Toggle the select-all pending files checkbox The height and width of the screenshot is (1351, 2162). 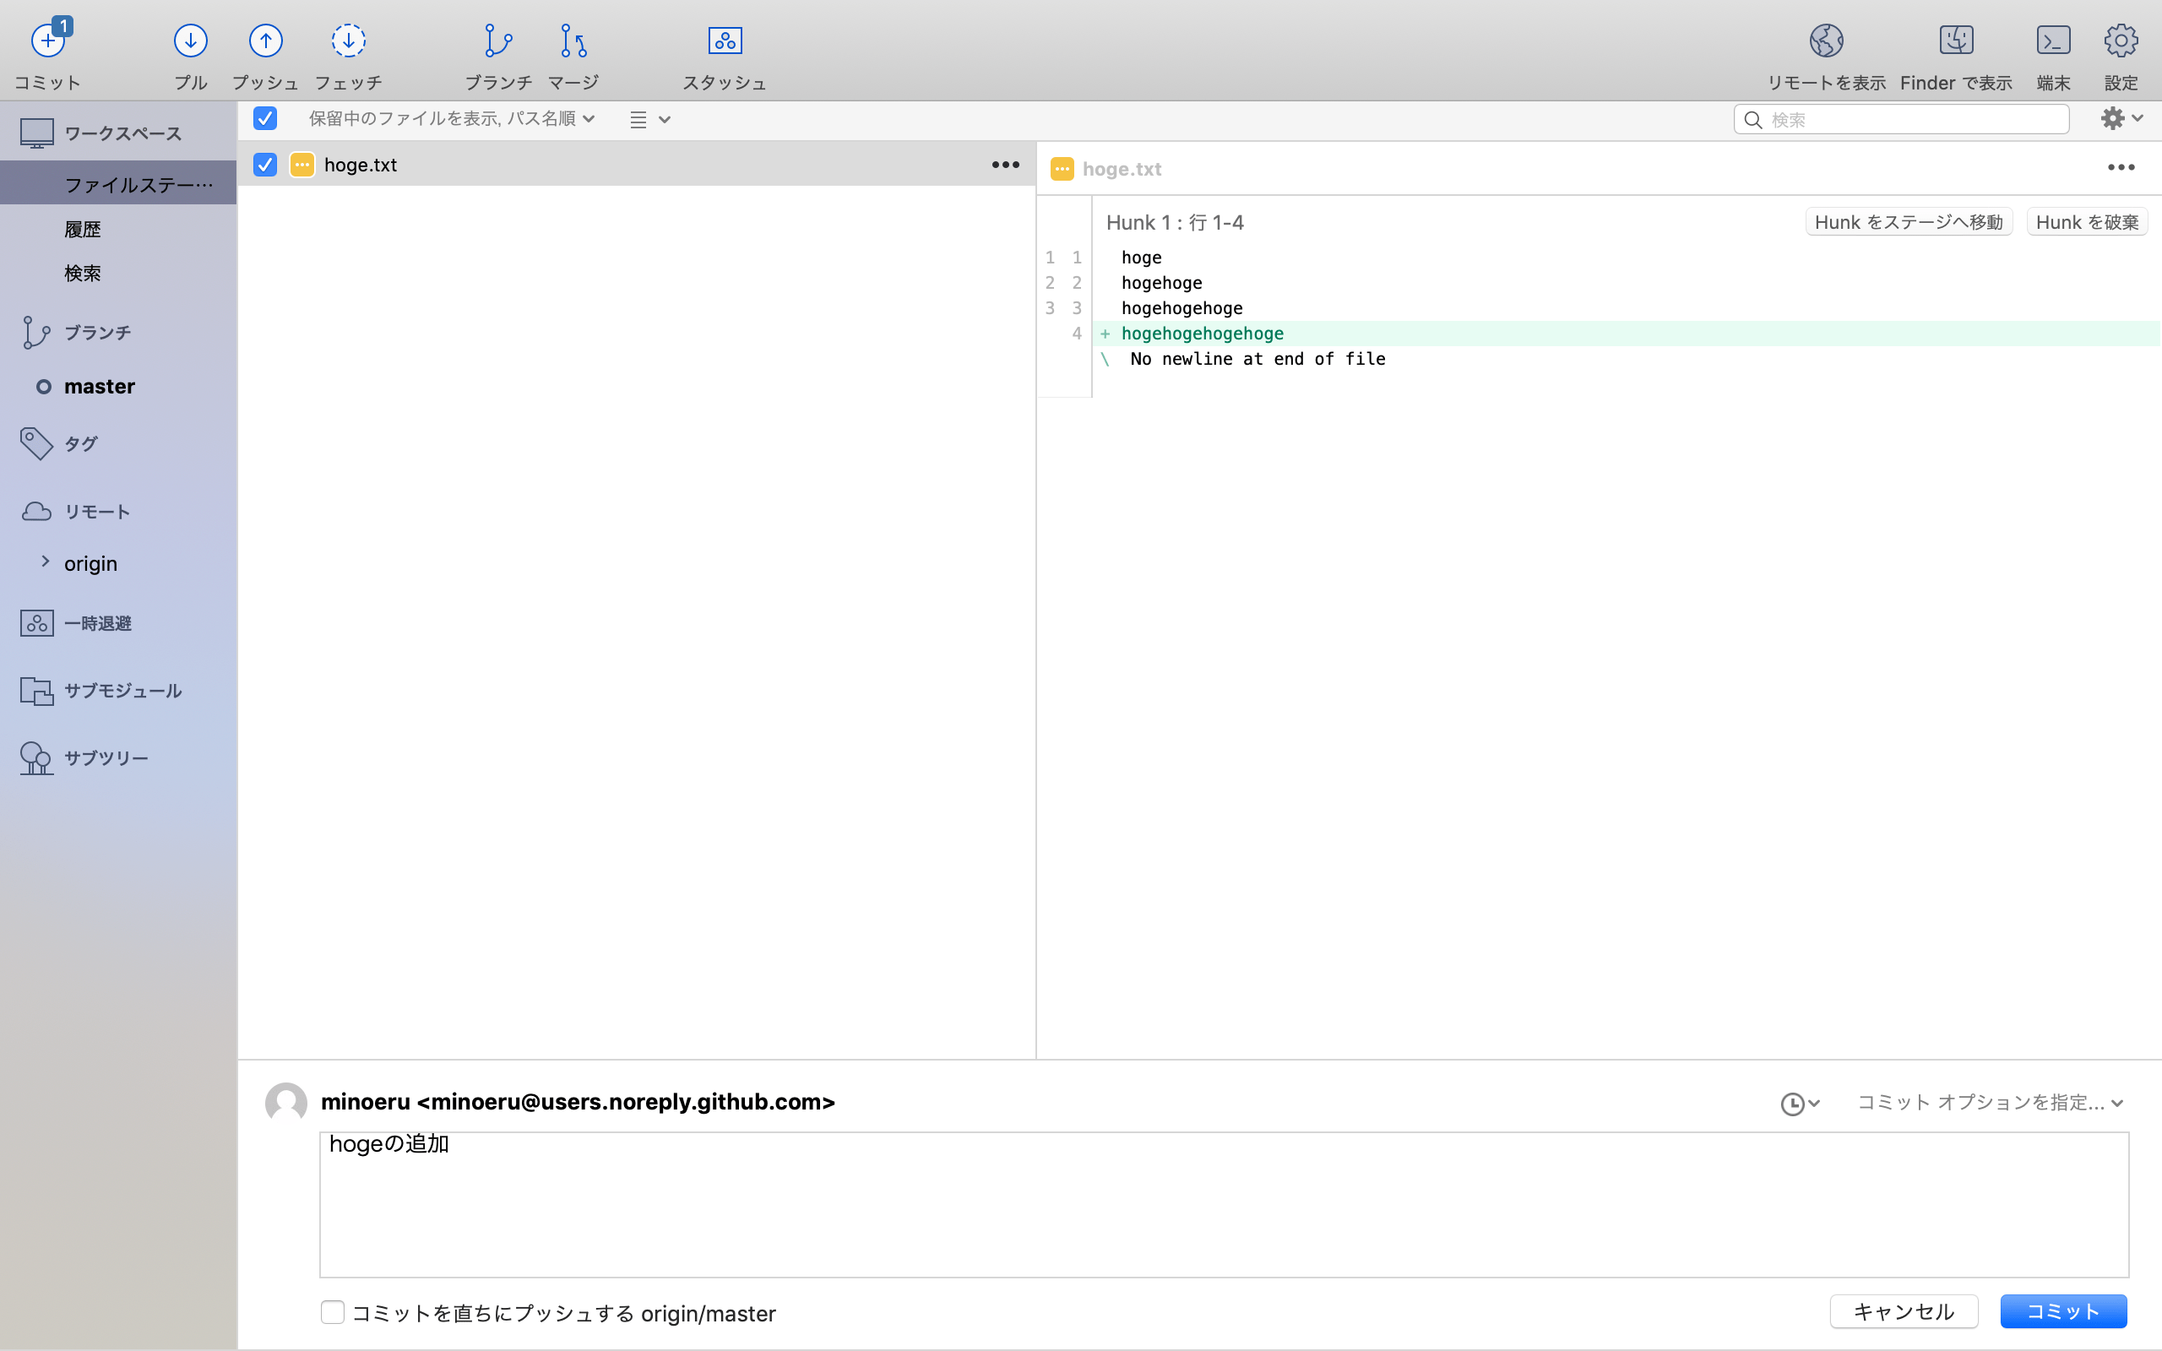tap(264, 118)
